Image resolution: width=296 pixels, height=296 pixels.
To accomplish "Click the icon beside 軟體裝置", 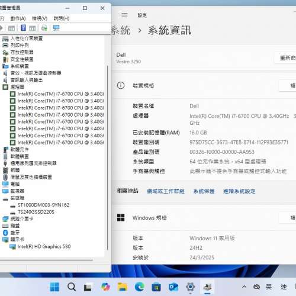I will tap(5, 156).
